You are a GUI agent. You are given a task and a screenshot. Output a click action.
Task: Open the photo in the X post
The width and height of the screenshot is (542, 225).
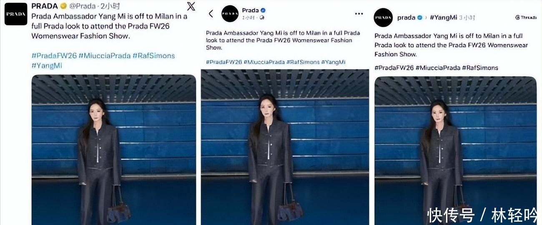point(114,150)
